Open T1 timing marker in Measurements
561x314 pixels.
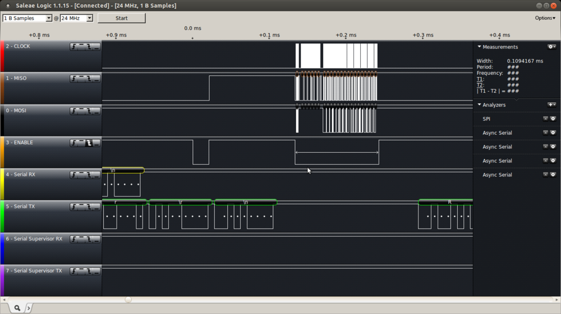480,79
